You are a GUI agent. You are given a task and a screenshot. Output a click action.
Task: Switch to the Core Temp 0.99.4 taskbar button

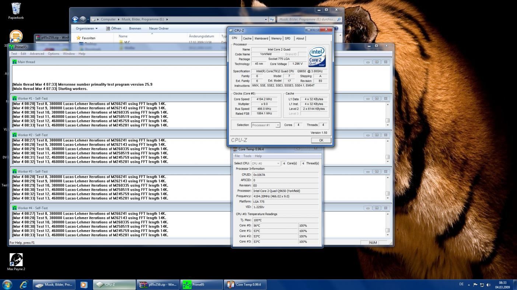(245, 284)
